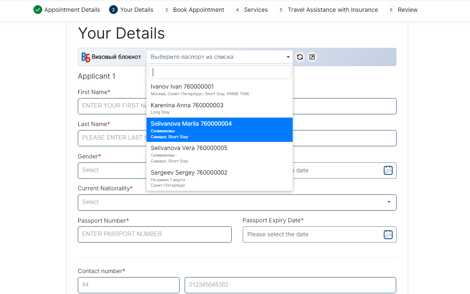
Task: Click the green Appointment Details checkmark icon
Action: (37, 10)
